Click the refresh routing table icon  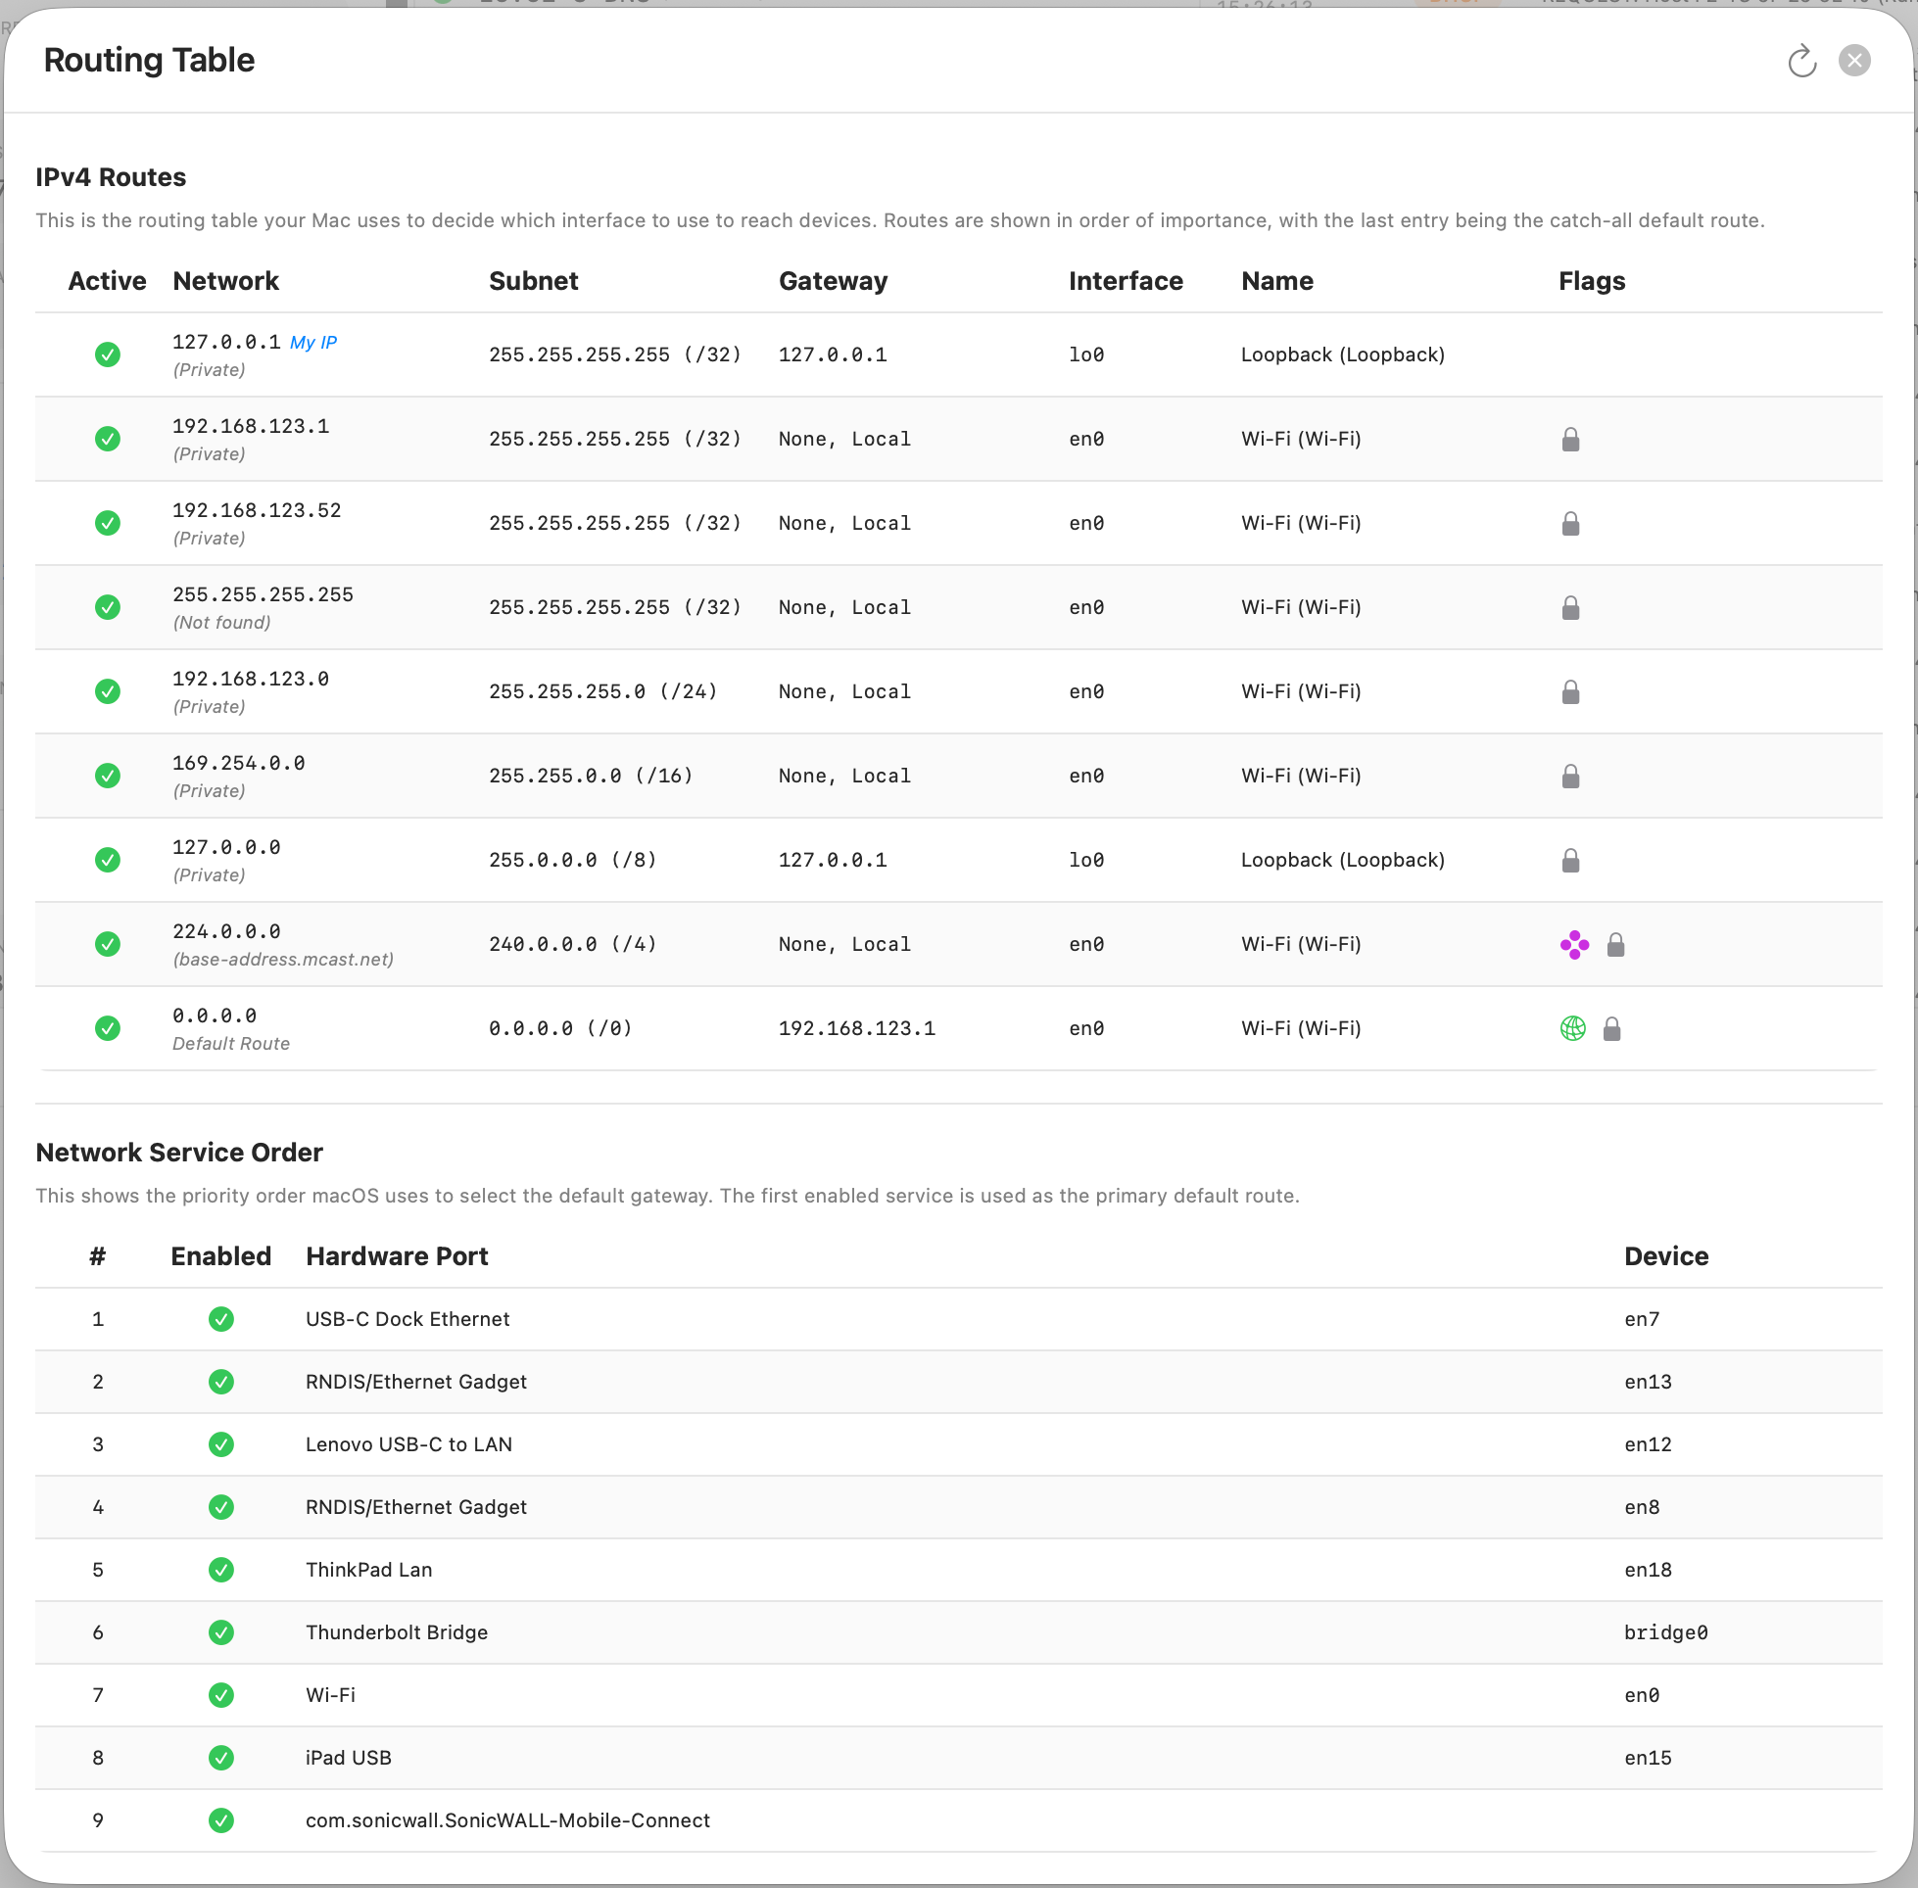pyautogui.click(x=1801, y=62)
